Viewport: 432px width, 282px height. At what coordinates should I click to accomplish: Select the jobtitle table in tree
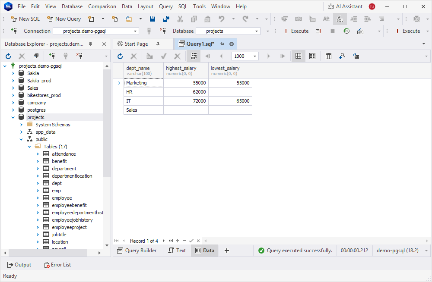pos(59,235)
